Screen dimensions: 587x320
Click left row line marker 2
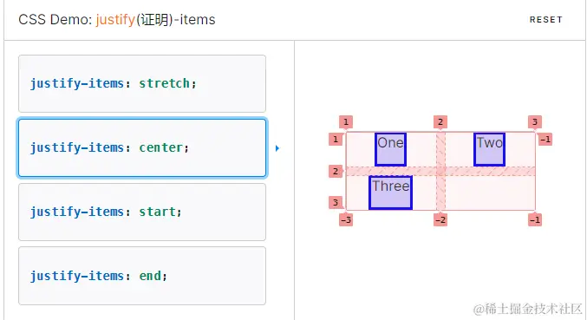(x=336, y=172)
